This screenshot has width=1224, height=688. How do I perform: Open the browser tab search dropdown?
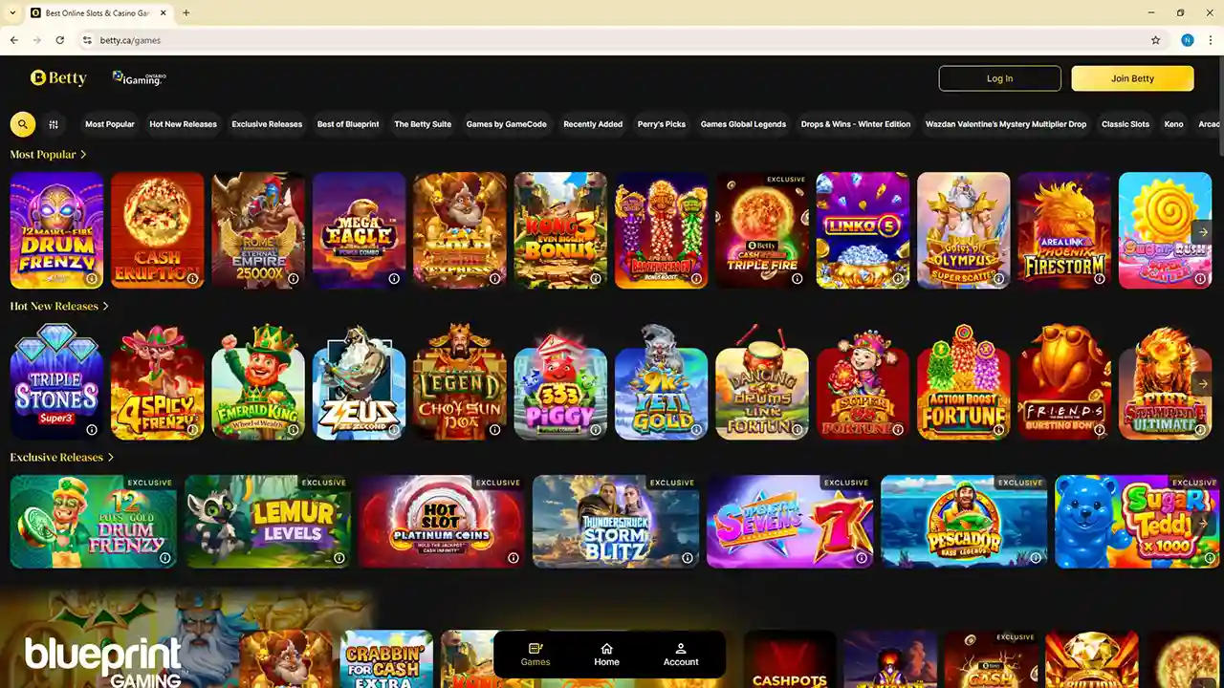click(x=12, y=12)
